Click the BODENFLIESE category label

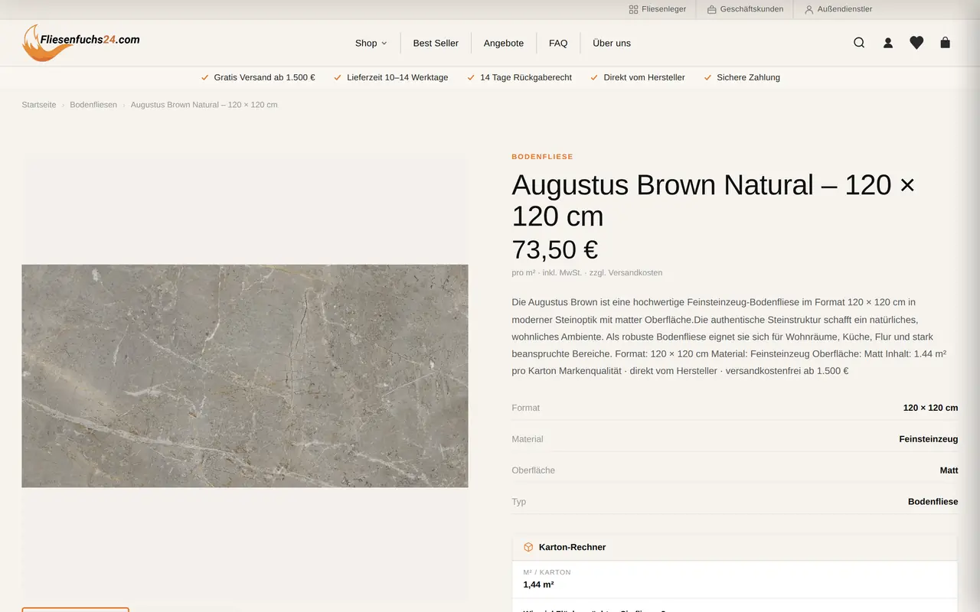[x=542, y=157]
